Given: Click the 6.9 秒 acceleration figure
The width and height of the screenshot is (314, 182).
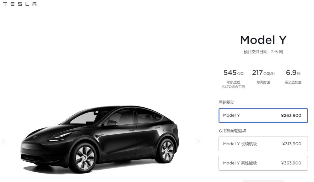Looking at the screenshot, I should click(x=293, y=73).
